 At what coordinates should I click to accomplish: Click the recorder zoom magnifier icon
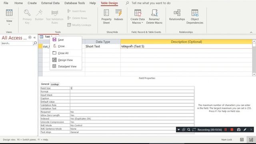click(189, 130)
